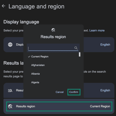116x116 pixels.
Task: Click the search magnifier in the dialog field
Action: 76,48
